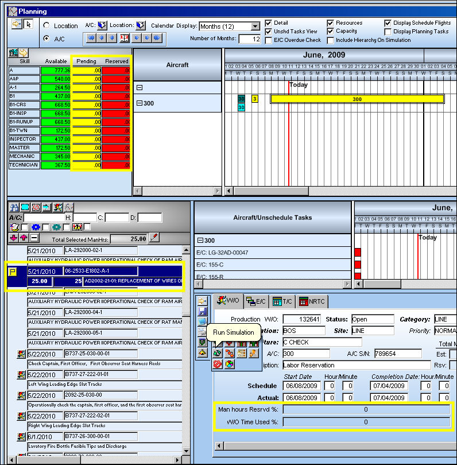The height and width of the screenshot is (465, 457).
Task: Click the yellow 3 marker on the timeline
Action: click(255, 99)
